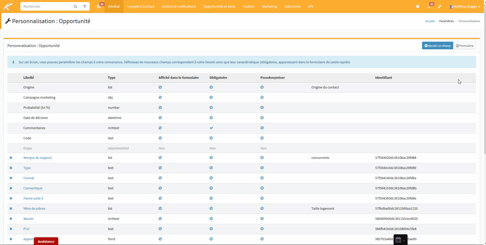Image resolution: width=486 pixels, height=245 pixels.
Task: Delete the Format field
Action: click(x=11, y=178)
